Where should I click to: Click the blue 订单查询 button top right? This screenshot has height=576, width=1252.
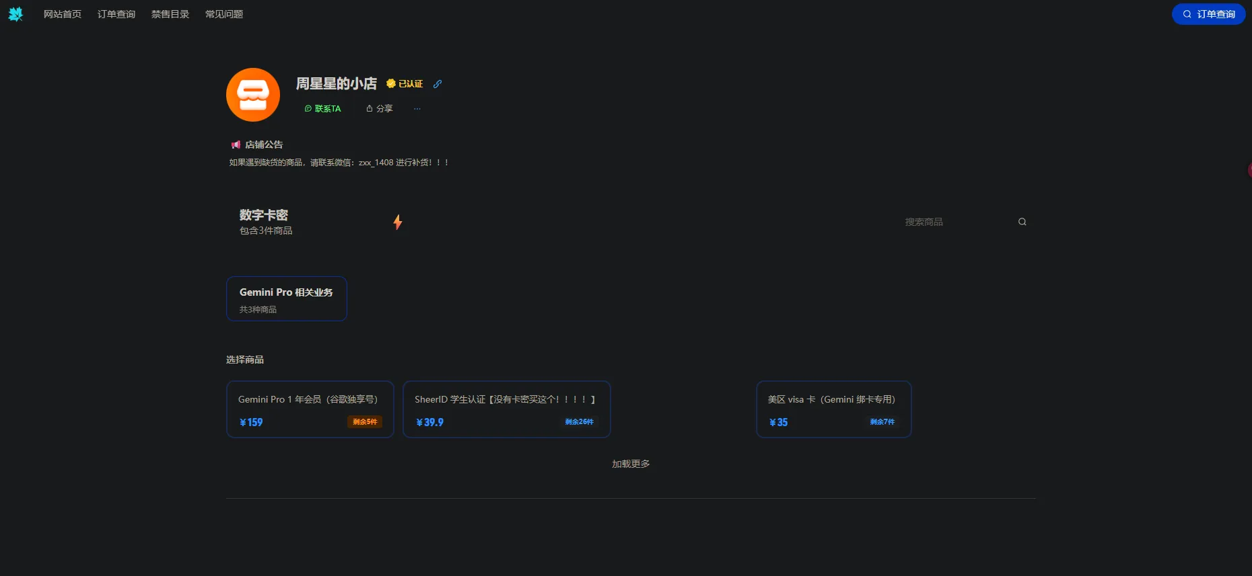1209,14
